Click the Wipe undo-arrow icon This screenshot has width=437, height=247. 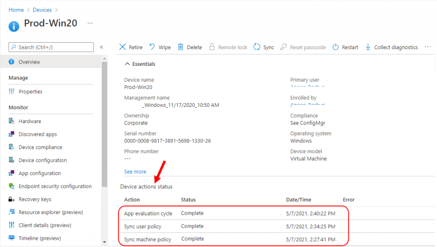[152, 47]
